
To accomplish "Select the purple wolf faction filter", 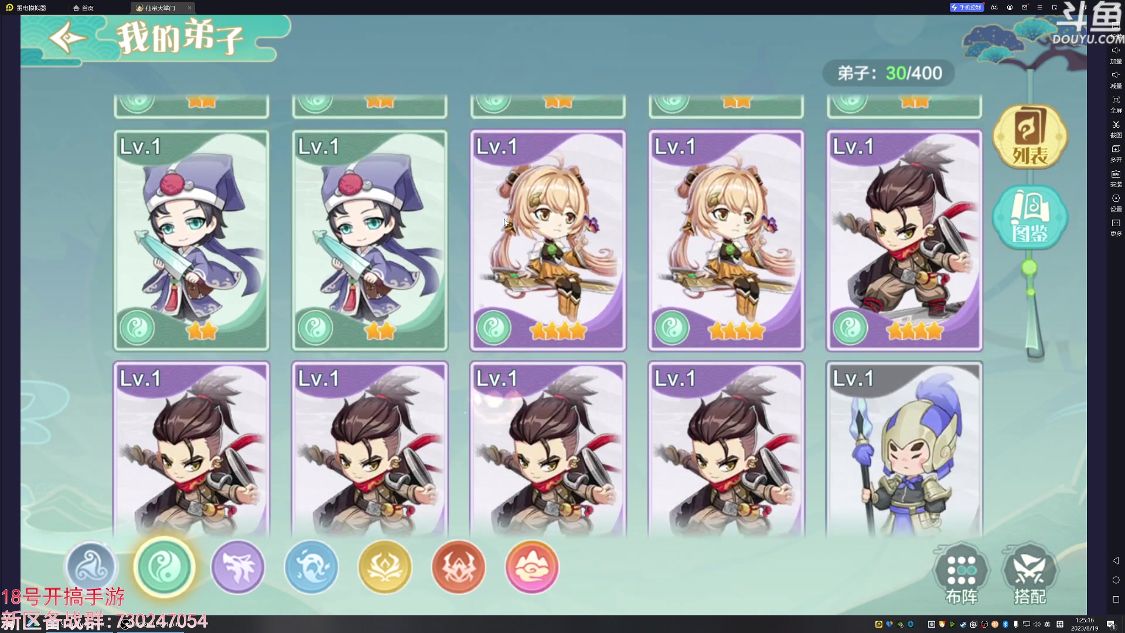I will 237,567.
